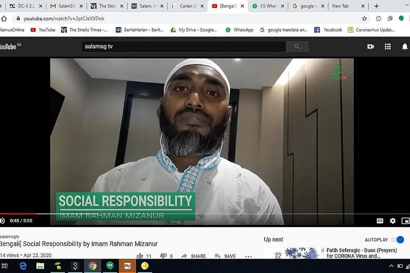Open the SAVE to playlist menu

(x=225, y=256)
